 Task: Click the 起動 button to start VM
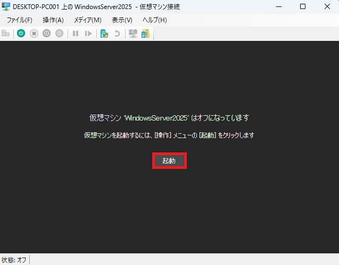pos(169,161)
